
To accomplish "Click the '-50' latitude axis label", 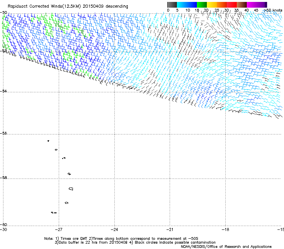I will [3, 13].
